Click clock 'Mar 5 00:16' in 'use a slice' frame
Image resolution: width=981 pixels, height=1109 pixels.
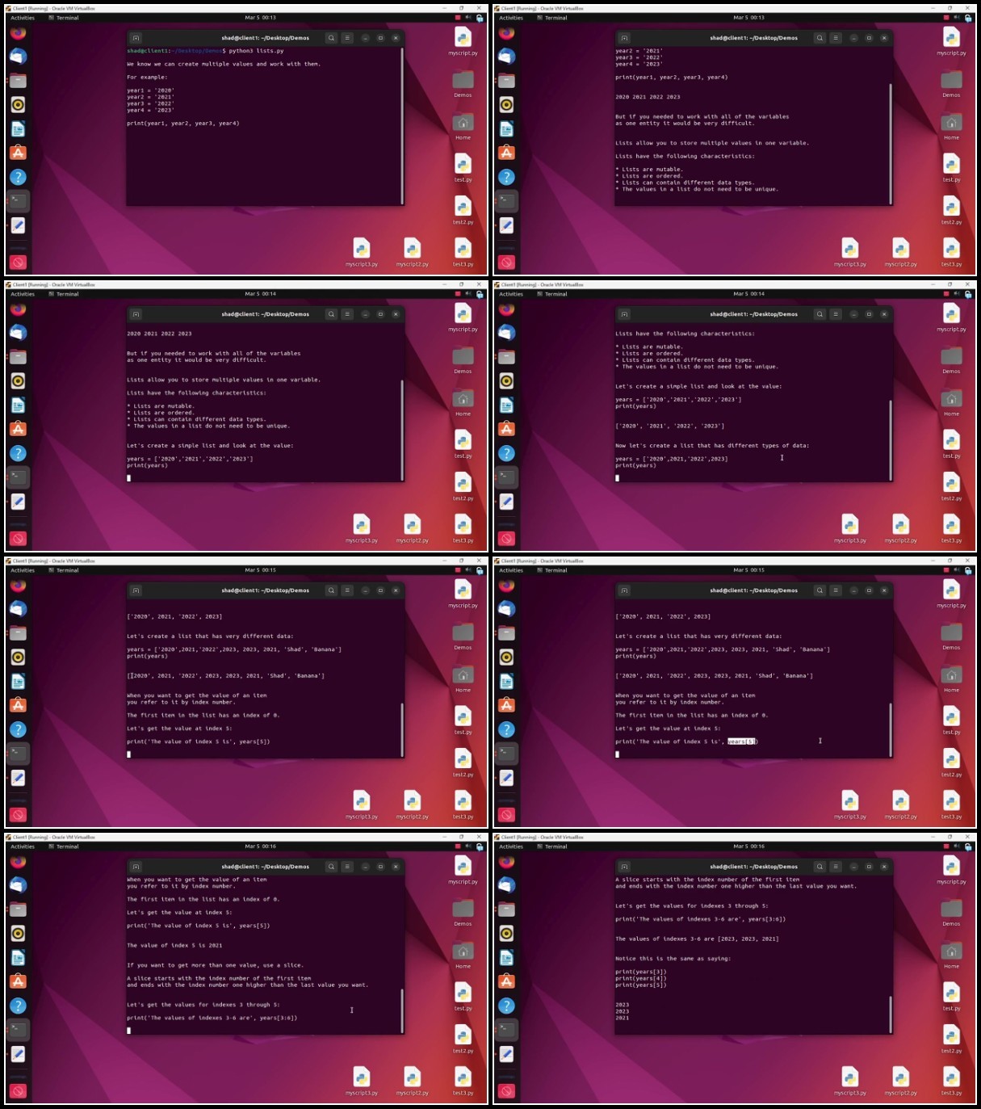(260, 846)
